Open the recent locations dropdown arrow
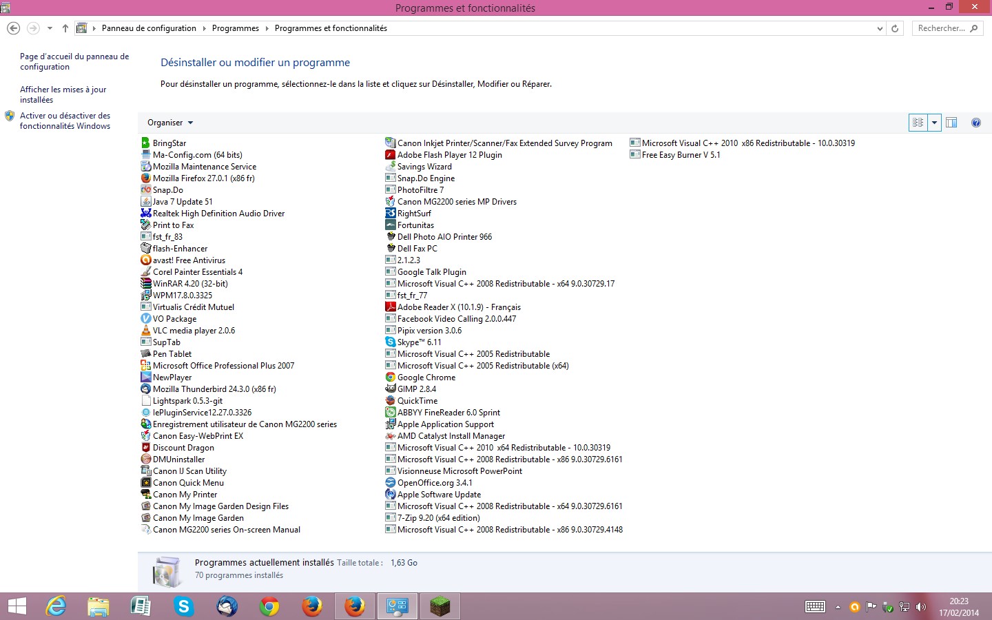The height and width of the screenshot is (620, 992). (50, 28)
